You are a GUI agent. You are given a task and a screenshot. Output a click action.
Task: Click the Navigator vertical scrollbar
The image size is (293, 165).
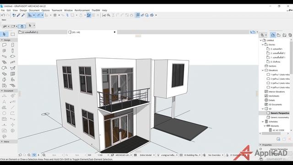291,57
